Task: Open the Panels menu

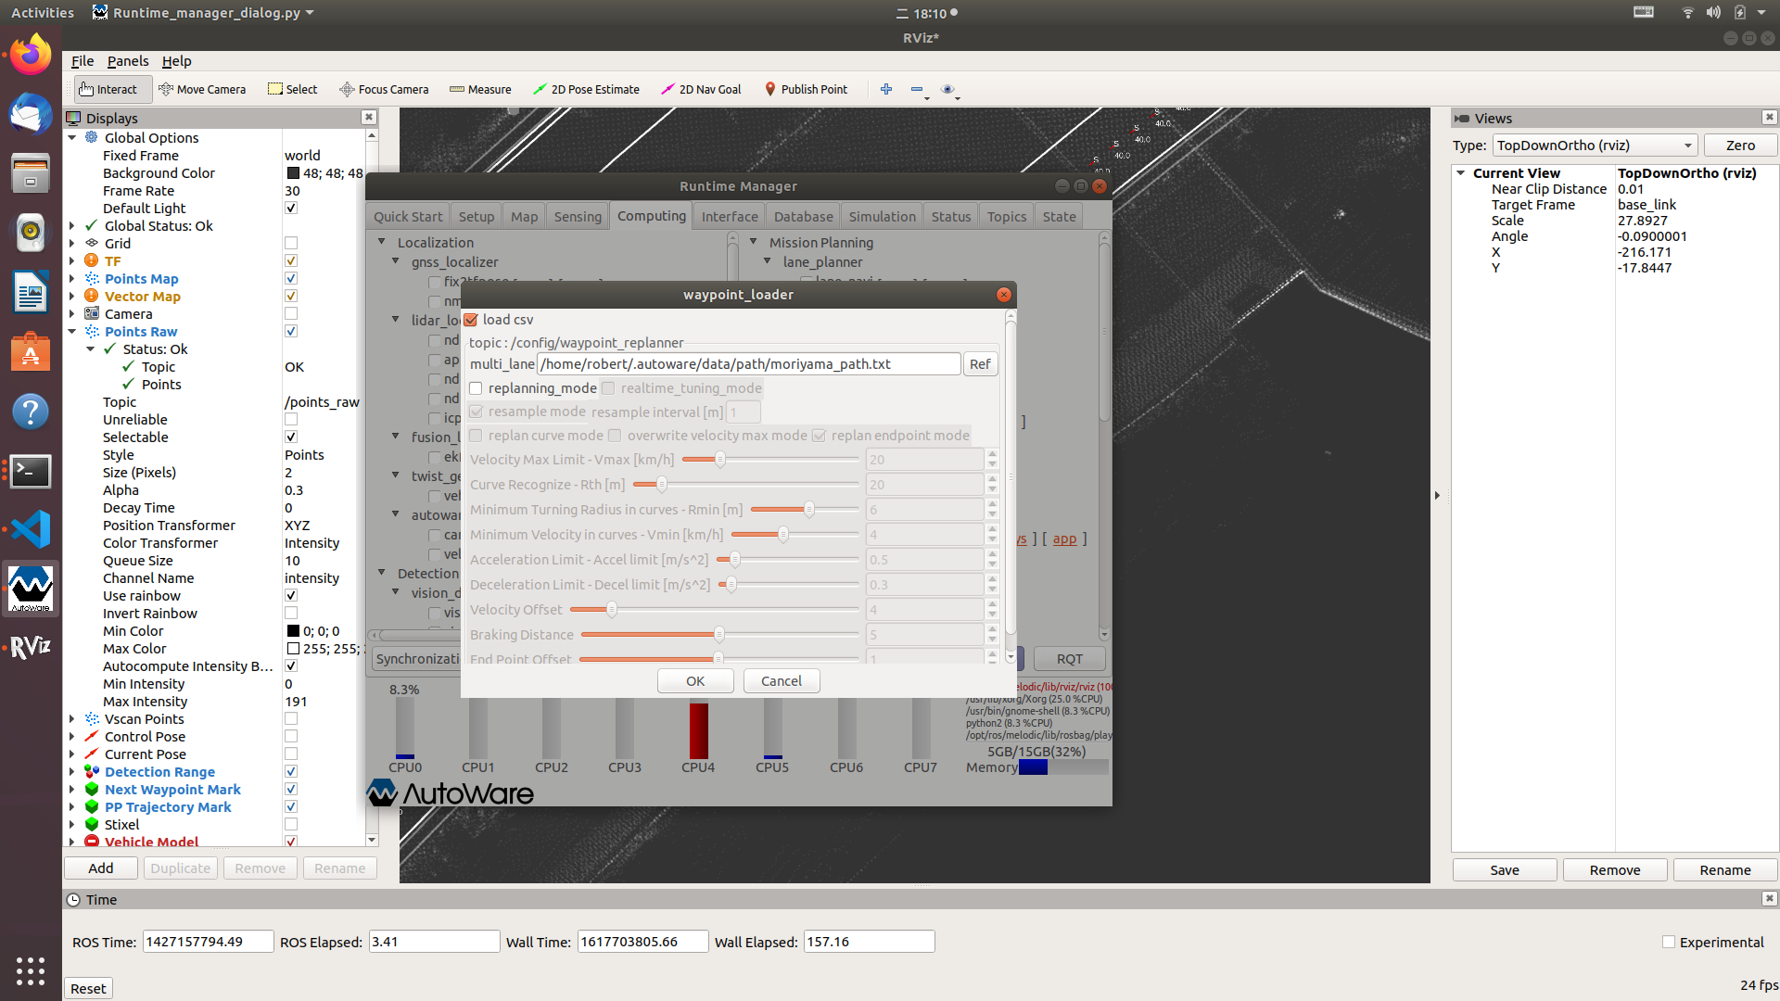Action: point(127,61)
